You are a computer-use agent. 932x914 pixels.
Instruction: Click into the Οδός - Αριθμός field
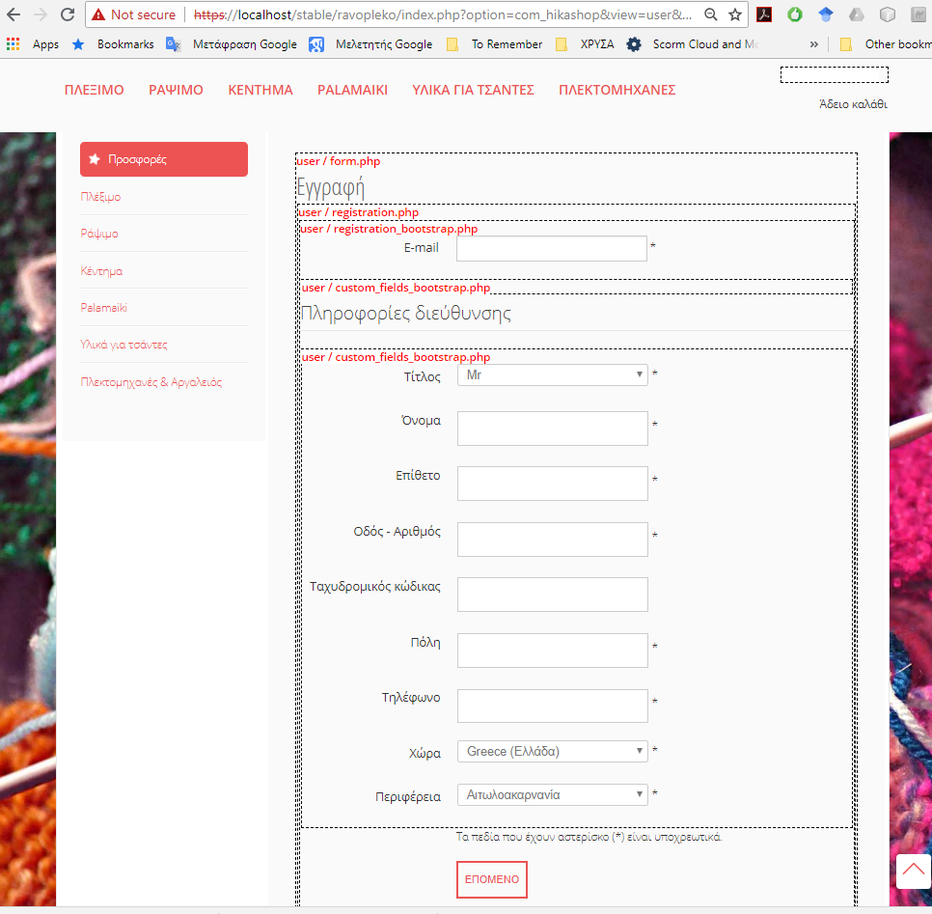tap(552, 539)
